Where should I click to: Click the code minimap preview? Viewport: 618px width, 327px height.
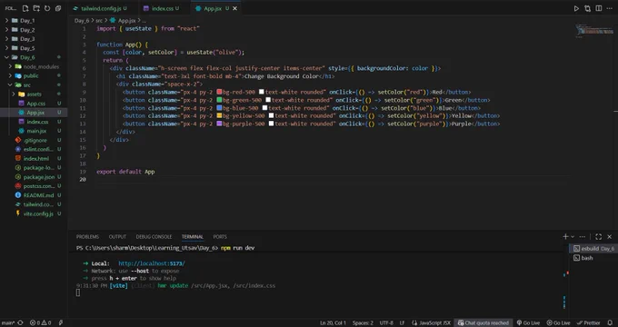pos(594,31)
